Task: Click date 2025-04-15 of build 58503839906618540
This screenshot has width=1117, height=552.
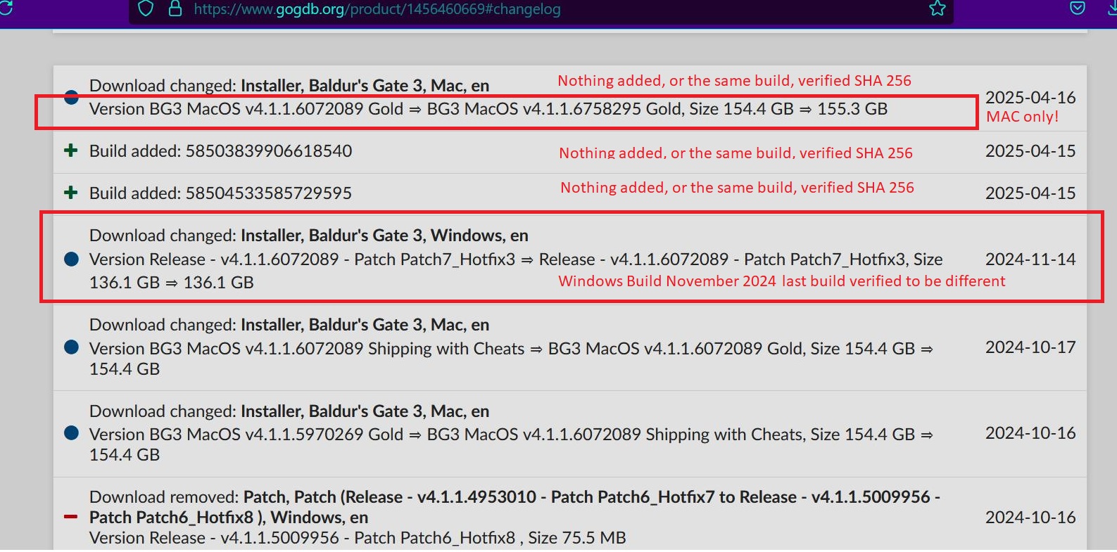Action: (x=1030, y=151)
